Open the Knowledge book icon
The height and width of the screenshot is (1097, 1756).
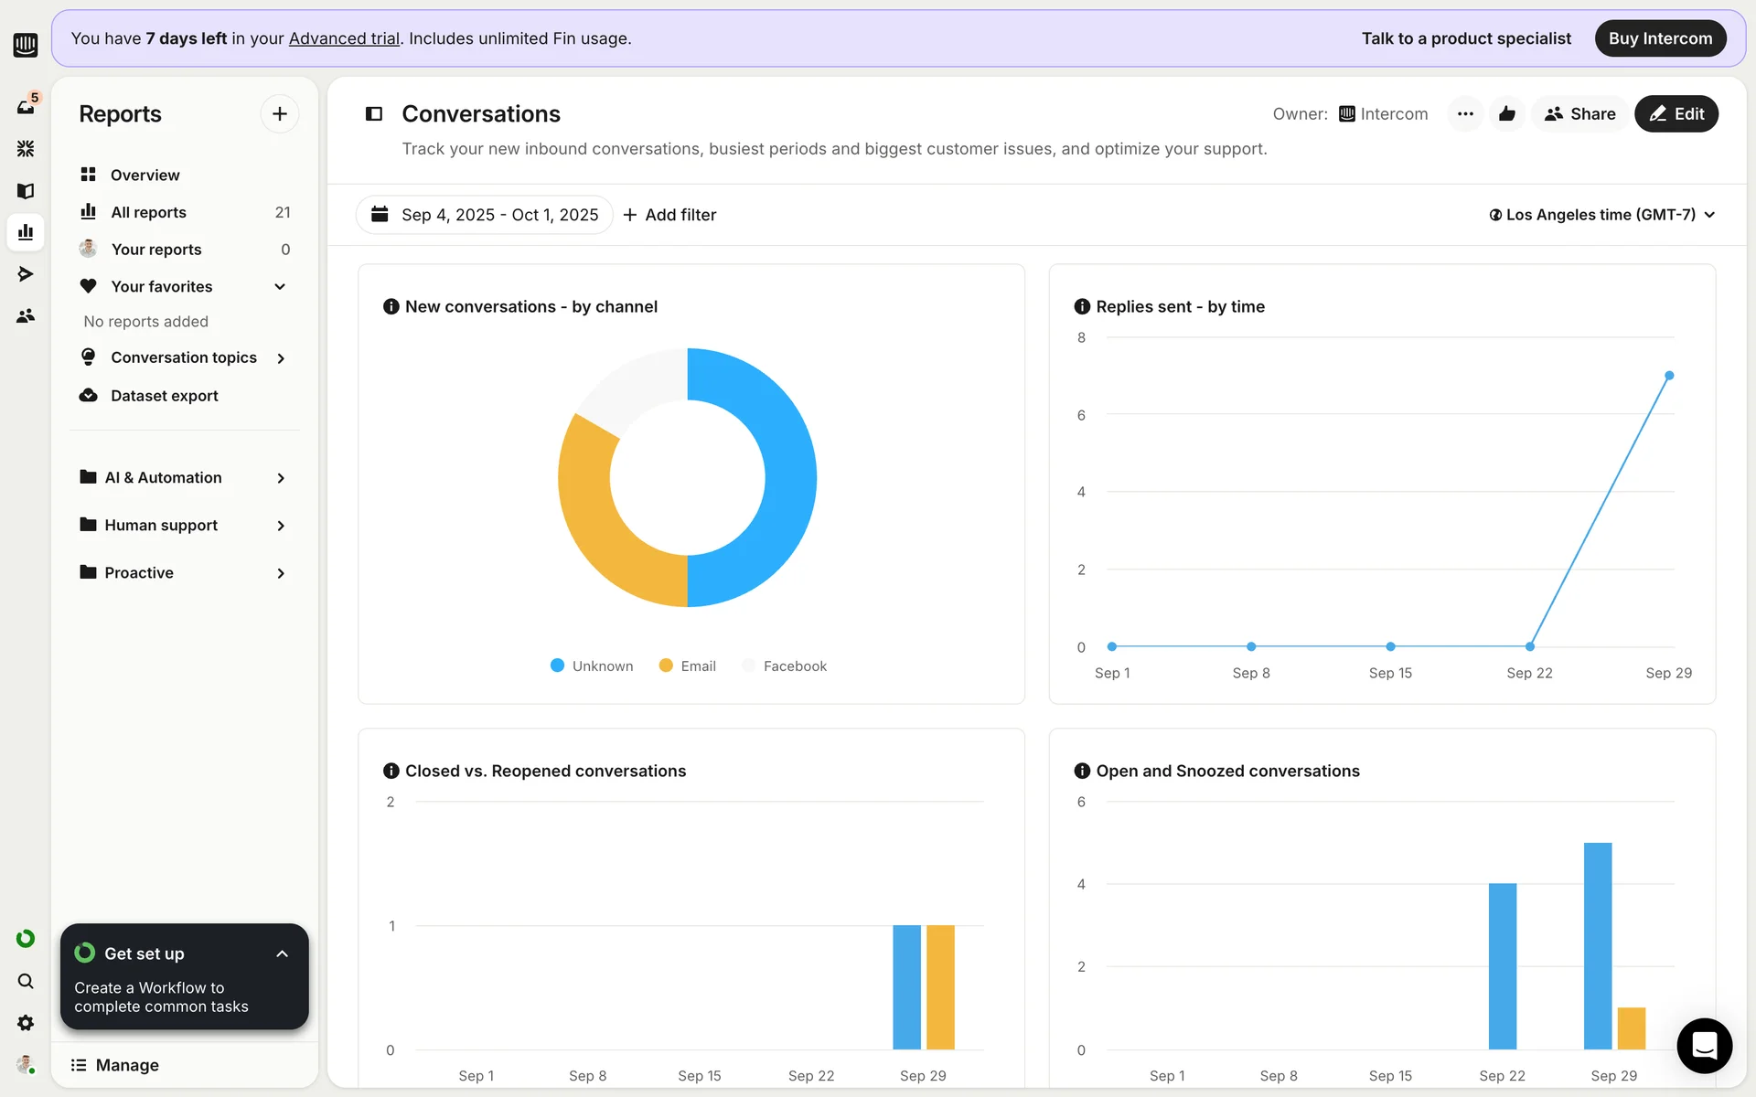(26, 191)
